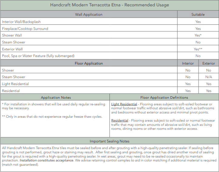Select the Application Notes header
The width and height of the screenshot is (219, 172).
click(x=56, y=97)
